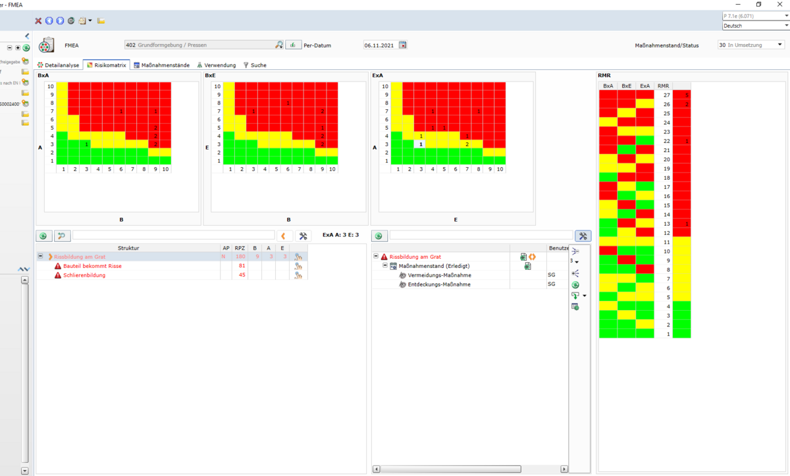Click orange brackets icon in Rissbildung row
Image resolution: width=790 pixels, height=476 pixels.
(x=531, y=257)
